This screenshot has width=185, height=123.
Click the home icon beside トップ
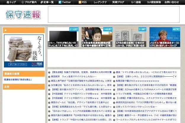pyautogui.click(x=8, y=2)
